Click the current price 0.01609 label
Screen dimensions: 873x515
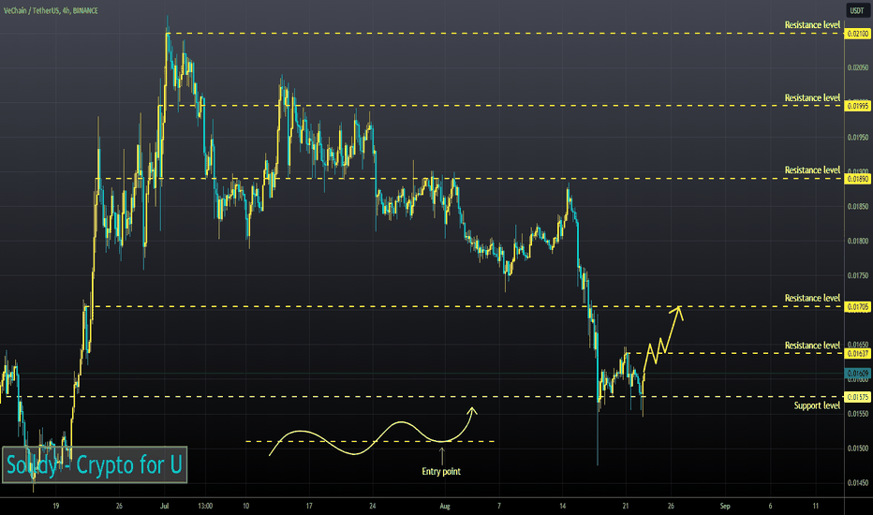[x=858, y=373]
